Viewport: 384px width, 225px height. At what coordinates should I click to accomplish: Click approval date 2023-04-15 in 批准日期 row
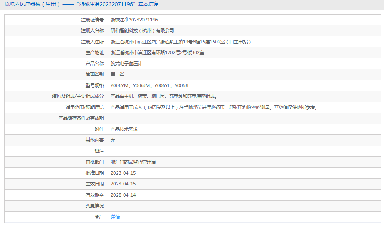click(x=123, y=173)
